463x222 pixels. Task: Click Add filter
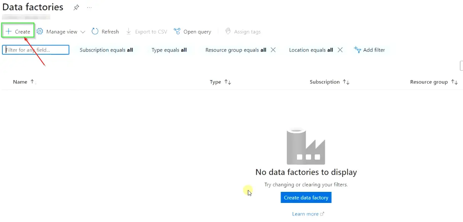(x=369, y=50)
